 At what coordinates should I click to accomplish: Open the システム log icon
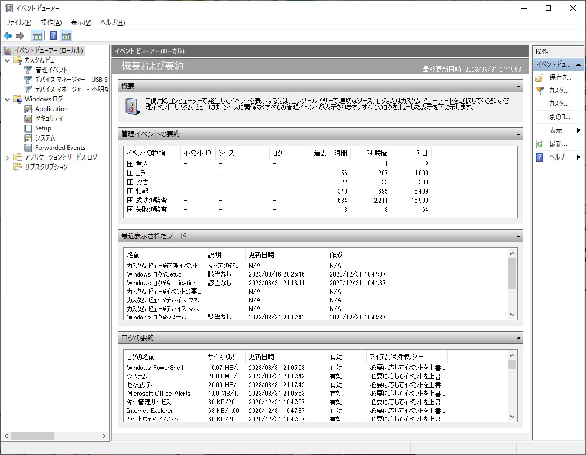(x=28, y=137)
